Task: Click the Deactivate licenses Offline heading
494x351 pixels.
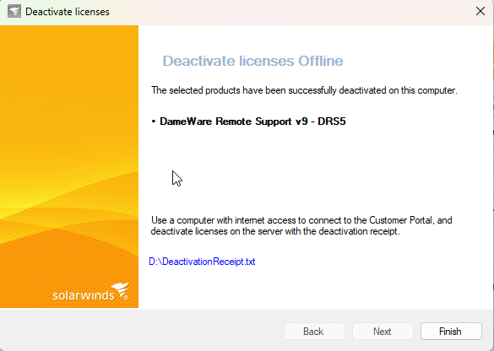Action: coord(252,61)
